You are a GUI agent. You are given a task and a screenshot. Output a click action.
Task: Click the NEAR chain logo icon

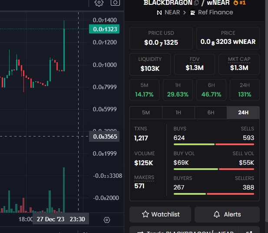click(x=159, y=13)
